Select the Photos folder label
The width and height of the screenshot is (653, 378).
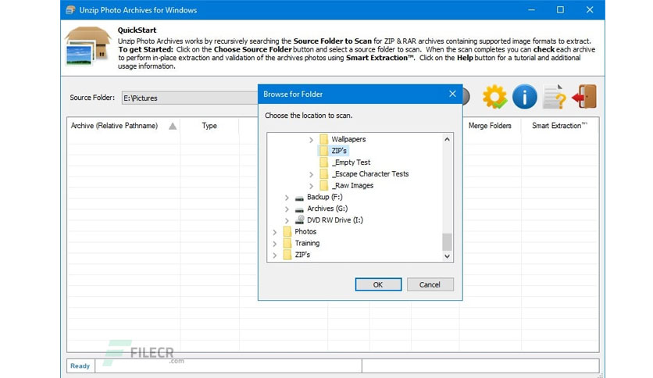click(x=305, y=231)
